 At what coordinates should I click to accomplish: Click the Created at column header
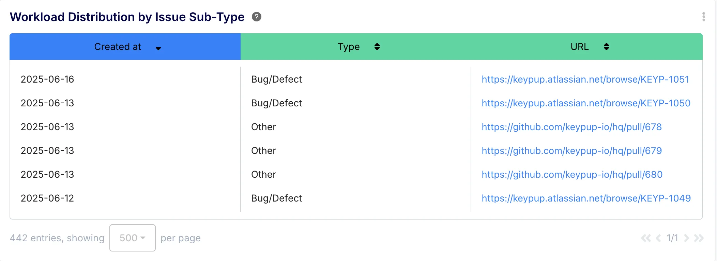(118, 47)
